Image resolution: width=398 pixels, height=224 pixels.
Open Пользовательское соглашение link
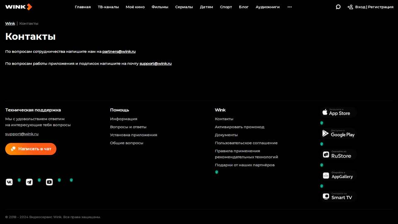click(246, 143)
